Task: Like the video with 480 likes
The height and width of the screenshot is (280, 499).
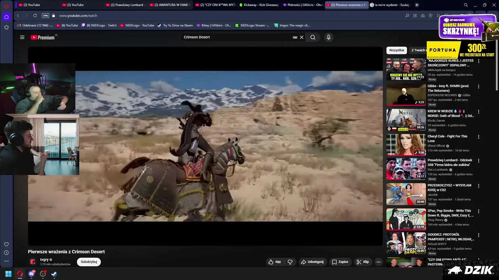Action: [x=274, y=262]
